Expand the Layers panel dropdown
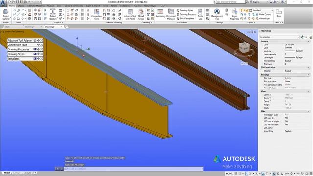Image resolution: width=313 pixels, height=176 pixels. 251,22
